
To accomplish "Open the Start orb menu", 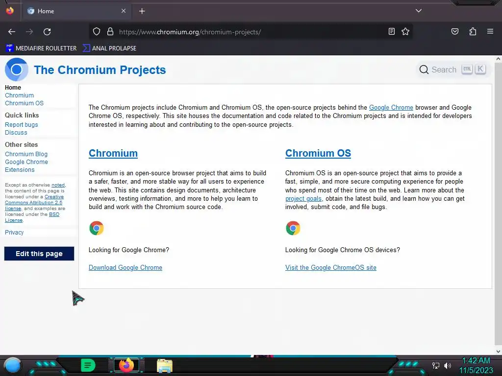I will click(12, 365).
